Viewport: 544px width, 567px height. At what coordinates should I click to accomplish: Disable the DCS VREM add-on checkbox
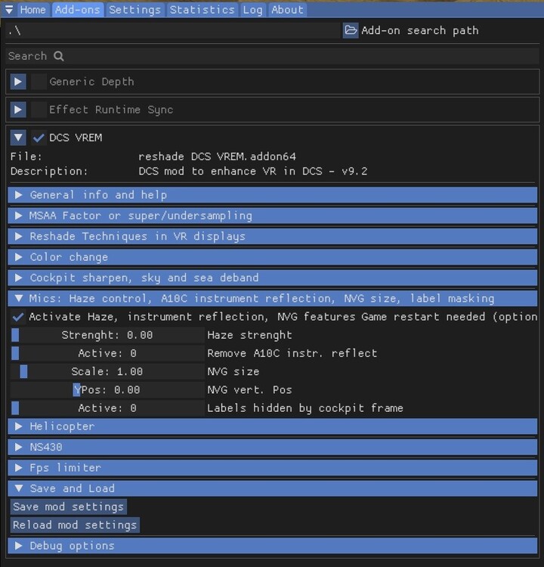click(x=39, y=138)
